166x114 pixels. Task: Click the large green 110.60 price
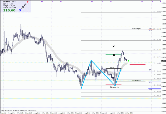tap(9, 10)
